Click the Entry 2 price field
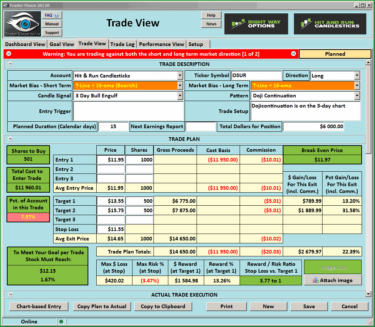 pos(111,169)
